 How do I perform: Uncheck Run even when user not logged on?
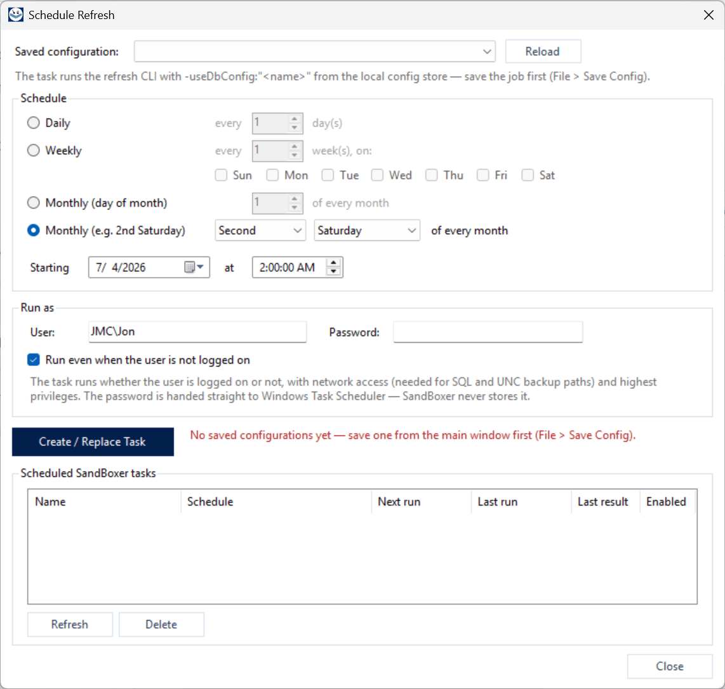[33, 360]
